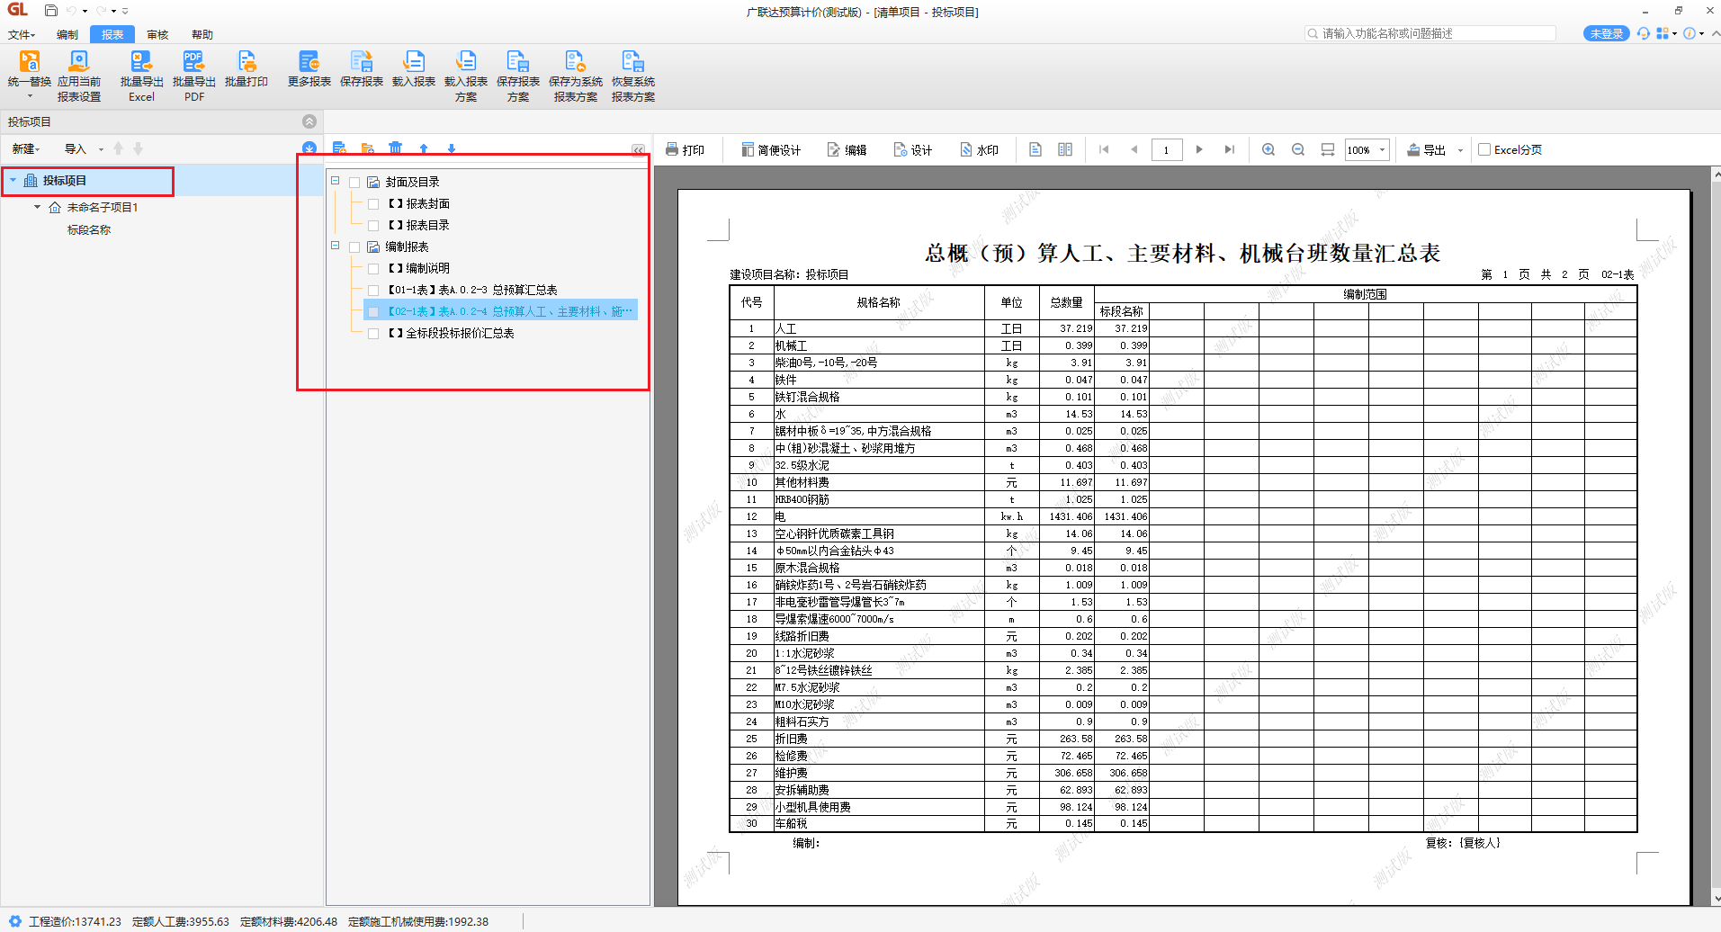Viewport: 1721px width, 932px height.
Task: Collapse the report tree panel with the double arrow
Action: coord(638,149)
